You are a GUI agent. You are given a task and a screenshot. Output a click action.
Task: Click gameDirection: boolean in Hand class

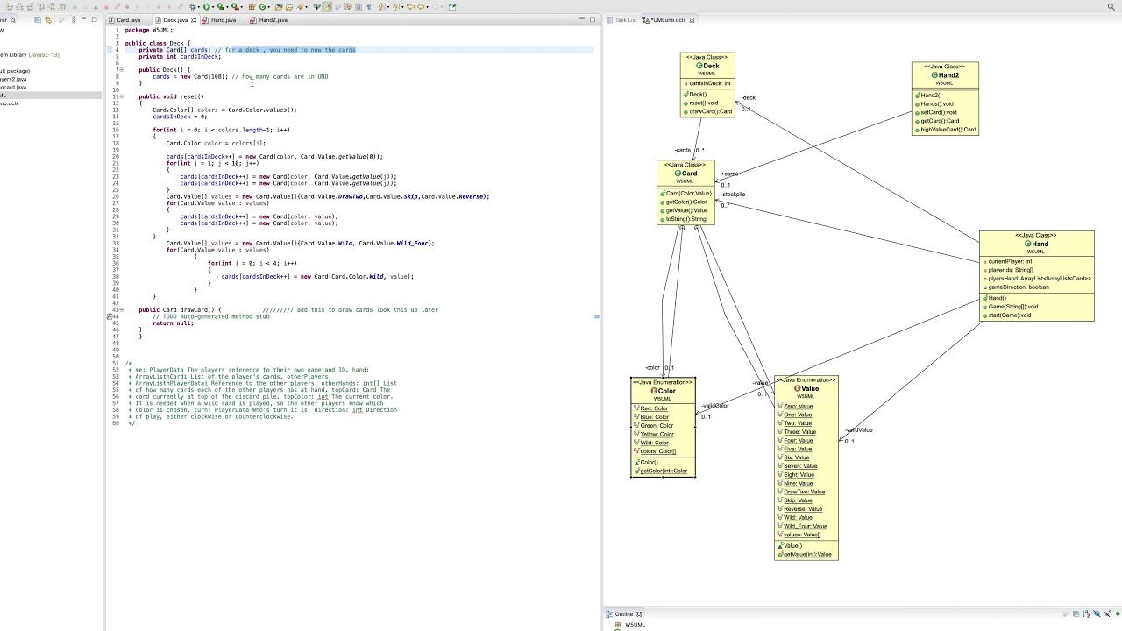point(1017,287)
